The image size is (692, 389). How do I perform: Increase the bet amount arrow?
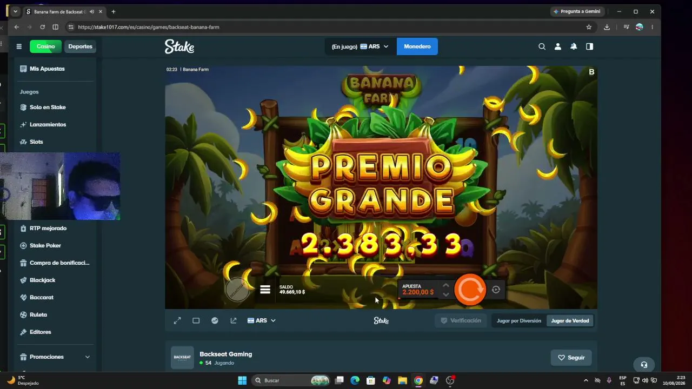click(x=445, y=285)
